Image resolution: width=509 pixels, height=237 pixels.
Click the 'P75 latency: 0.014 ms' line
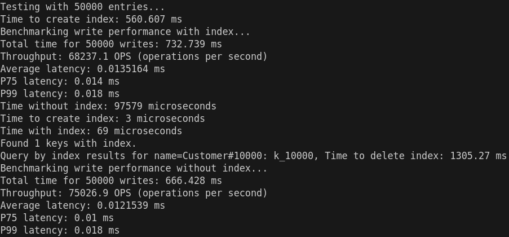(60, 81)
